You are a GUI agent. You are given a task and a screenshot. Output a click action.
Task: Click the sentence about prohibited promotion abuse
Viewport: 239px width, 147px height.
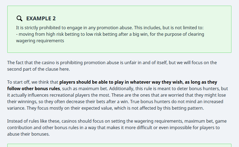110,28
